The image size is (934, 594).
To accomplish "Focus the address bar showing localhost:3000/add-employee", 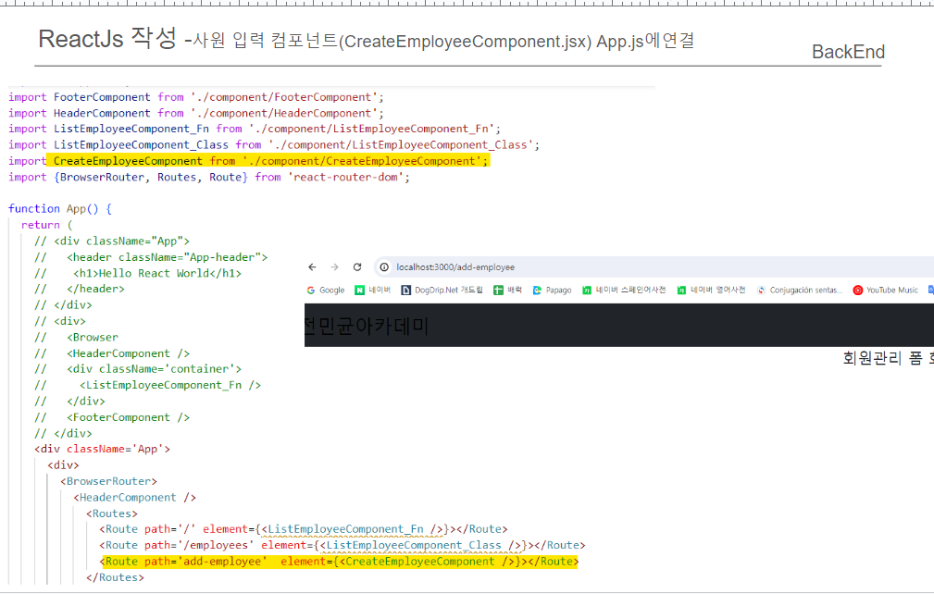I will coord(654,267).
